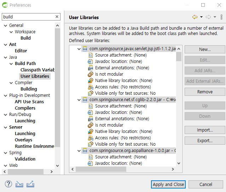Open the Classpath Variables preference page
The width and height of the screenshot is (226, 192).
pyautogui.click(x=37, y=70)
